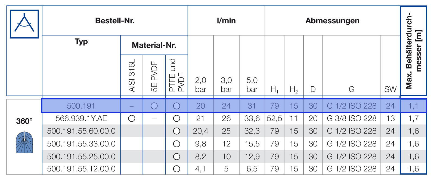
Task: Click the AISI 316L circle for 566.939.1Y.AE
Action: (132, 118)
